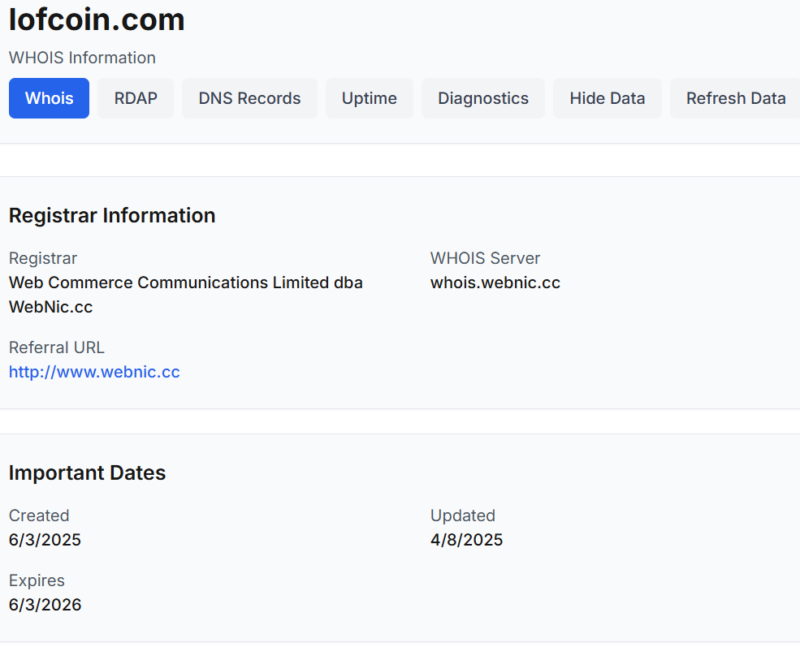Click the lofcoin.com domain heading
The width and height of the screenshot is (800, 647).
[x=97, y=19]
